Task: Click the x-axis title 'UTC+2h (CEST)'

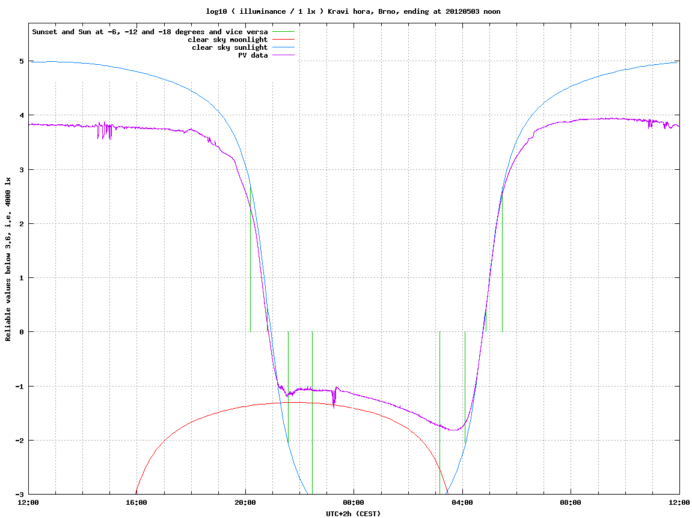Action: click(353, 514)
